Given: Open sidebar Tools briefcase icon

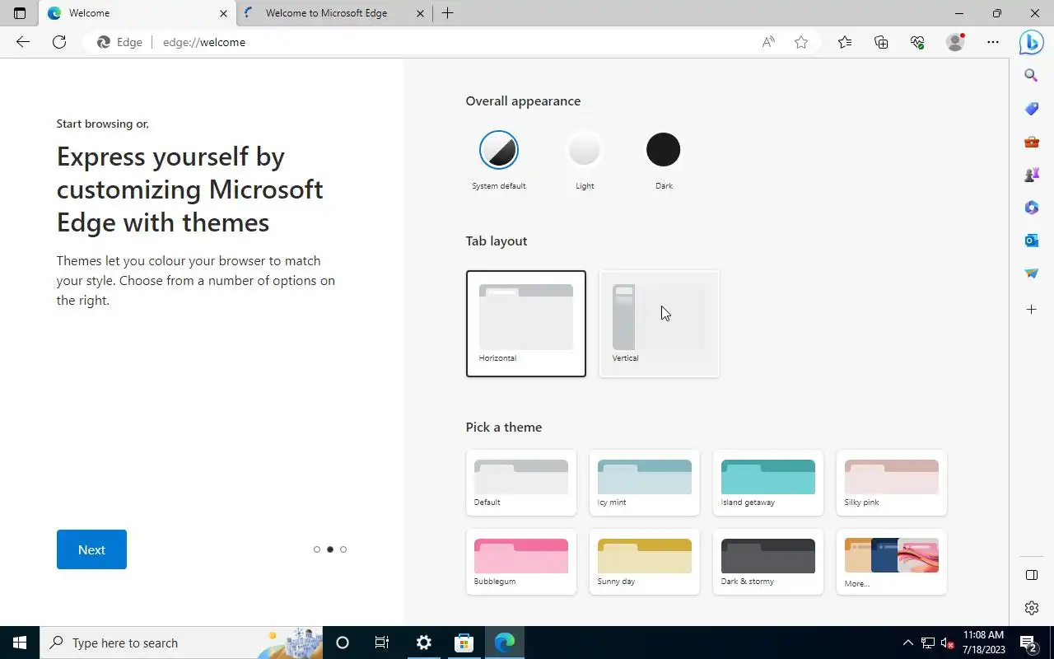Looking at the screenshot, I should 1031,142.
